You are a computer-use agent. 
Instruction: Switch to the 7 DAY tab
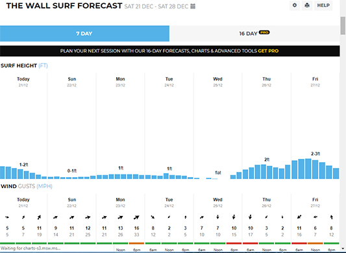click(x=84, y=34)
